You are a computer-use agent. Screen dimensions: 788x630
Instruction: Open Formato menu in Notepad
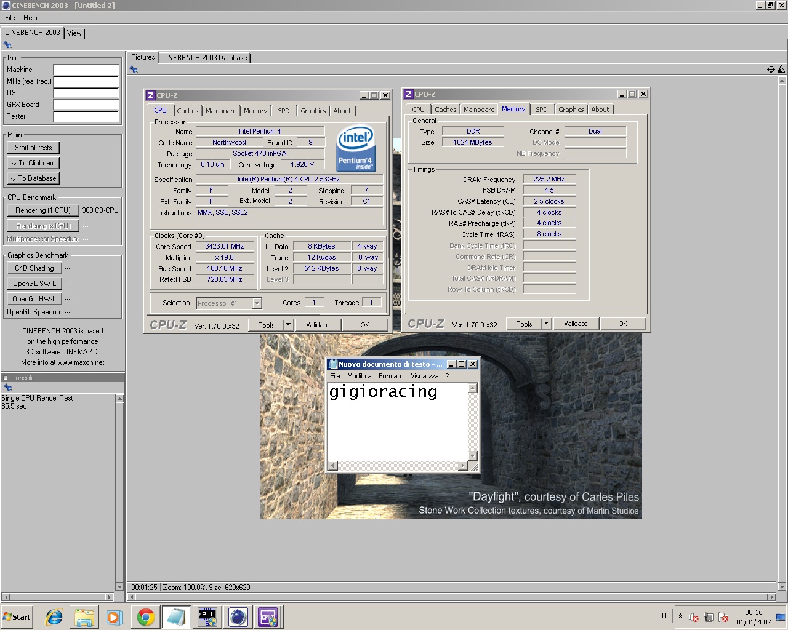tap(391, 376)
